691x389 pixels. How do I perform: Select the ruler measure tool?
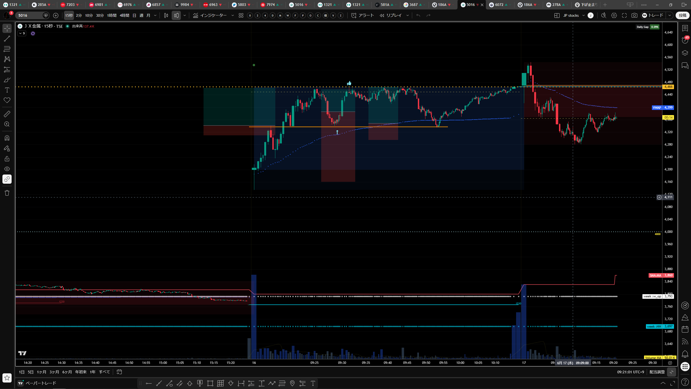(7, 114)
